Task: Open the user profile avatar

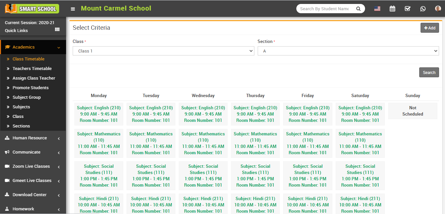Action: (x=438, y=8)
